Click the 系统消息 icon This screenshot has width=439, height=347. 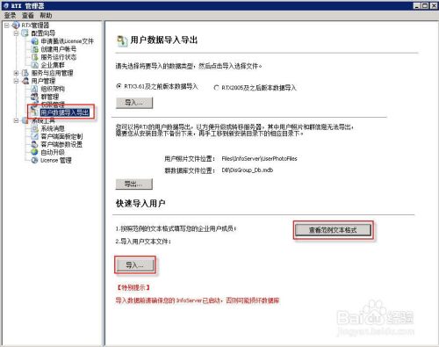click(x=34, y=128)
